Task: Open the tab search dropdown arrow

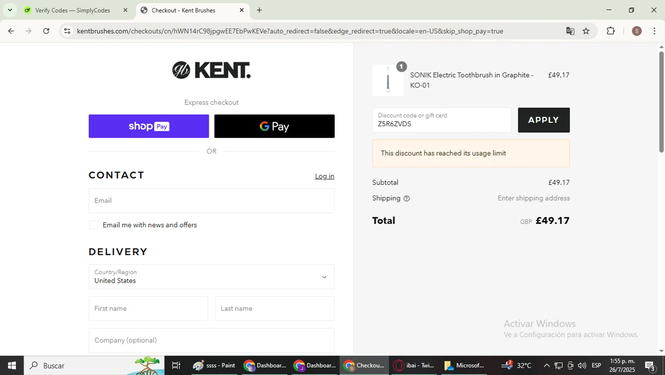Action: (x=10, y=10)
